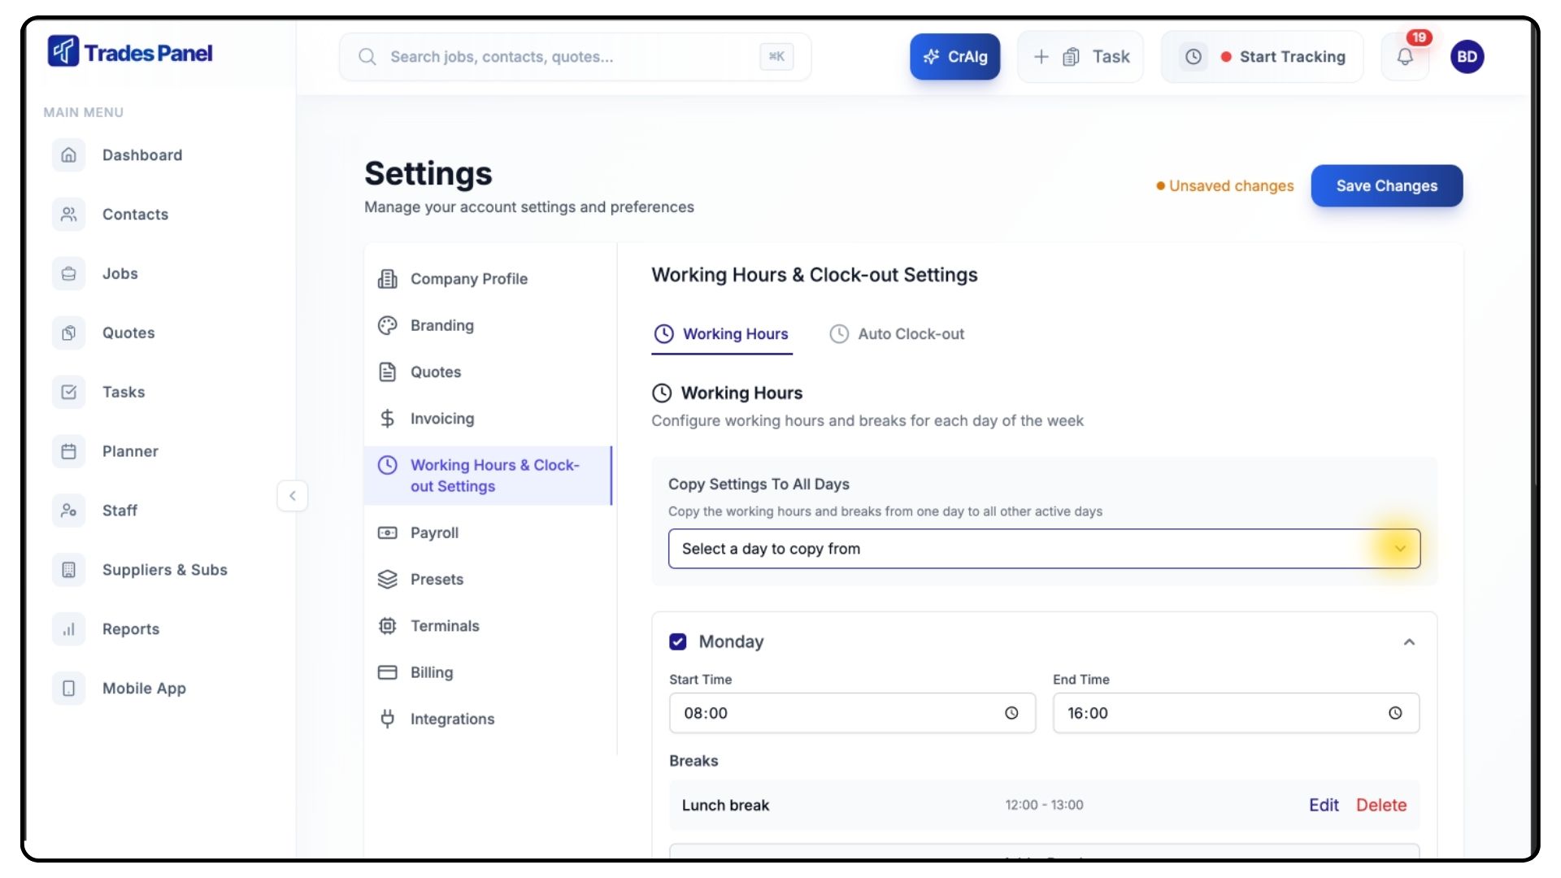Click the Planner calendar icon in sidebar
The height and width of the screenshot is (878, 1561).
pos(69,451)
